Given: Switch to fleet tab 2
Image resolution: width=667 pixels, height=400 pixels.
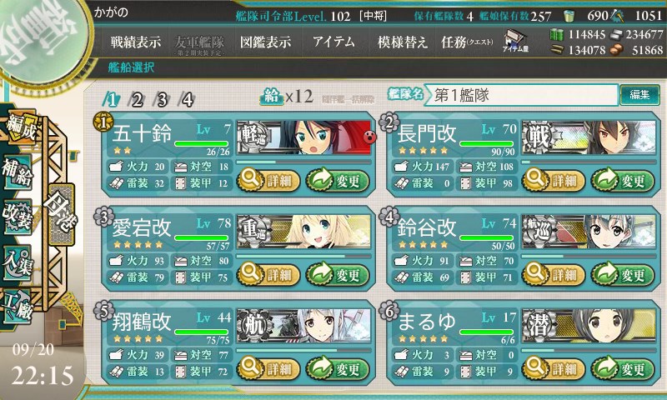Looking at the screenshot, I should [137, 100].
